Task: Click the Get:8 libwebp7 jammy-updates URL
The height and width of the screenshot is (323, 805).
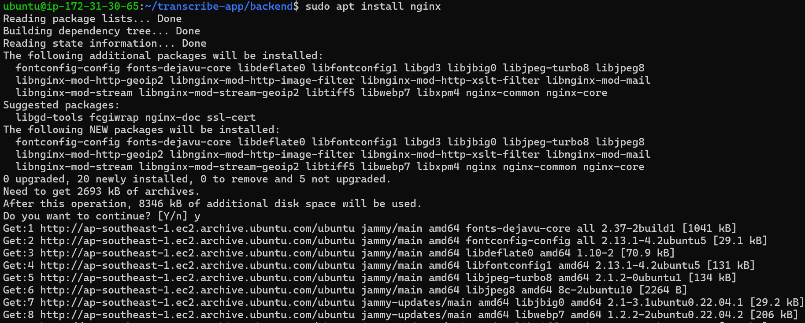Action: click(197, 315)
